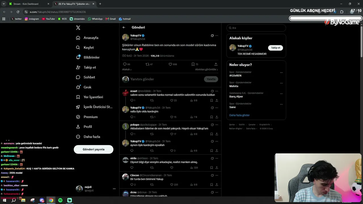
Task: Open Bildirimler notifications
Action: (x=88, y=58)
